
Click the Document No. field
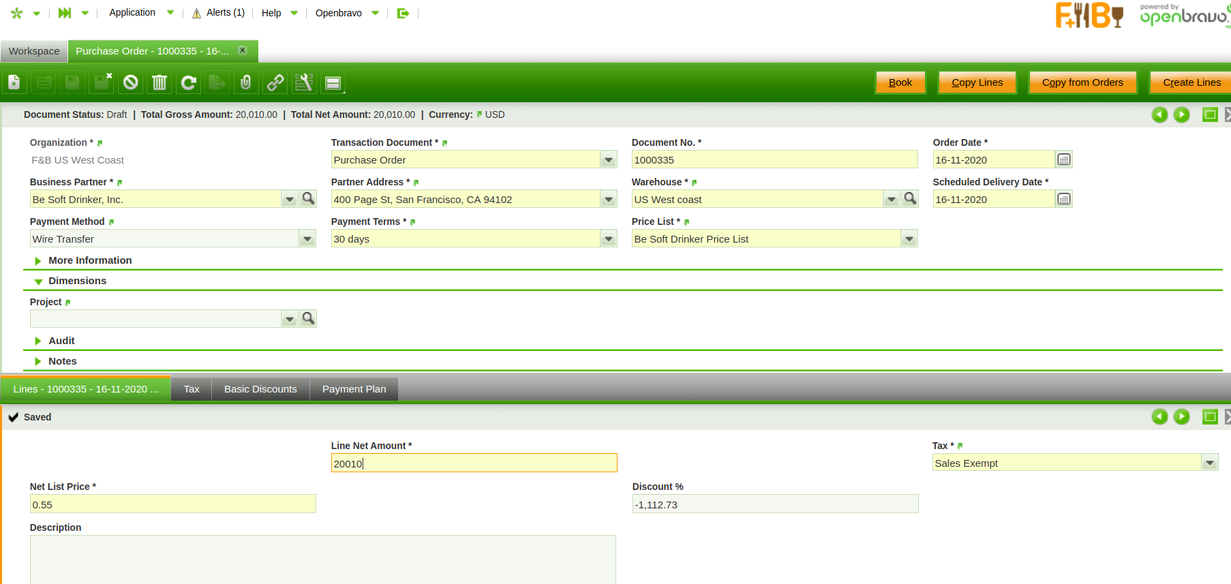point(774,160)
